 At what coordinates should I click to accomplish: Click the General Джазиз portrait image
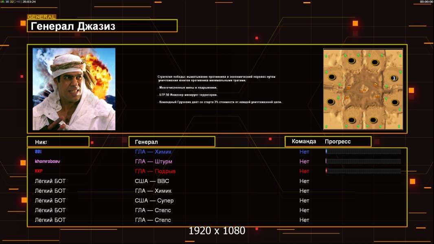(x=74, y=89)
